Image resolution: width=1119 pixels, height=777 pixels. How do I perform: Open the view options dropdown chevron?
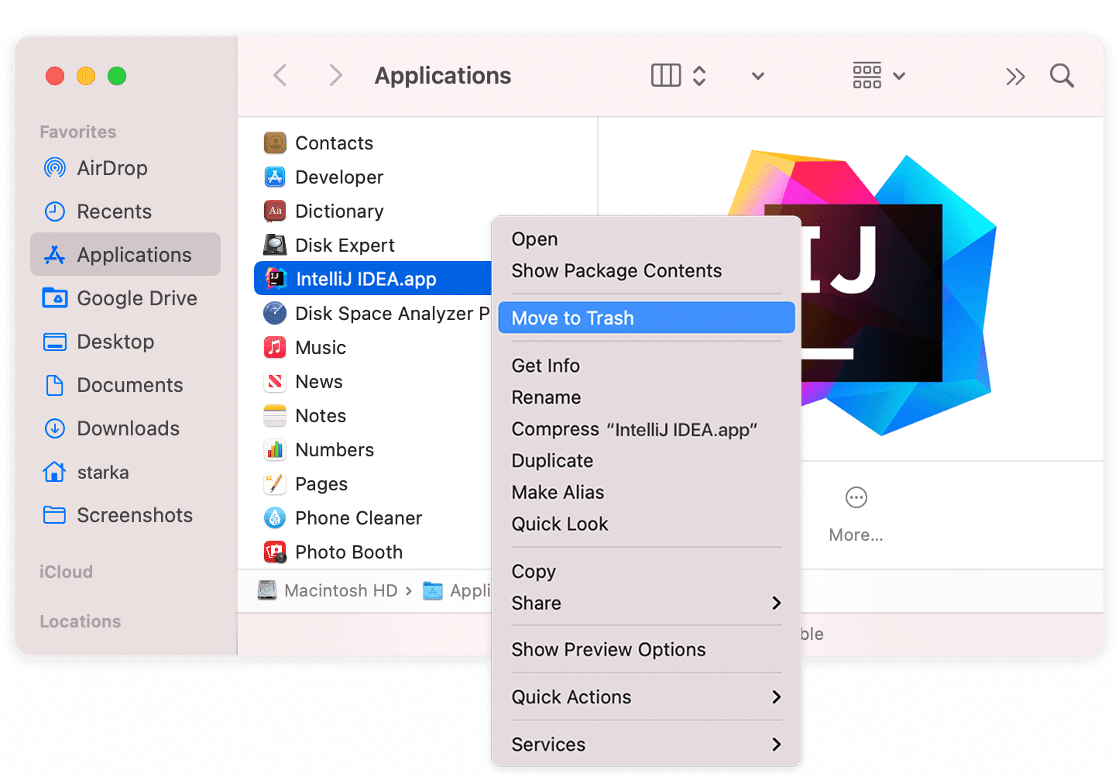tap(757, 76)
